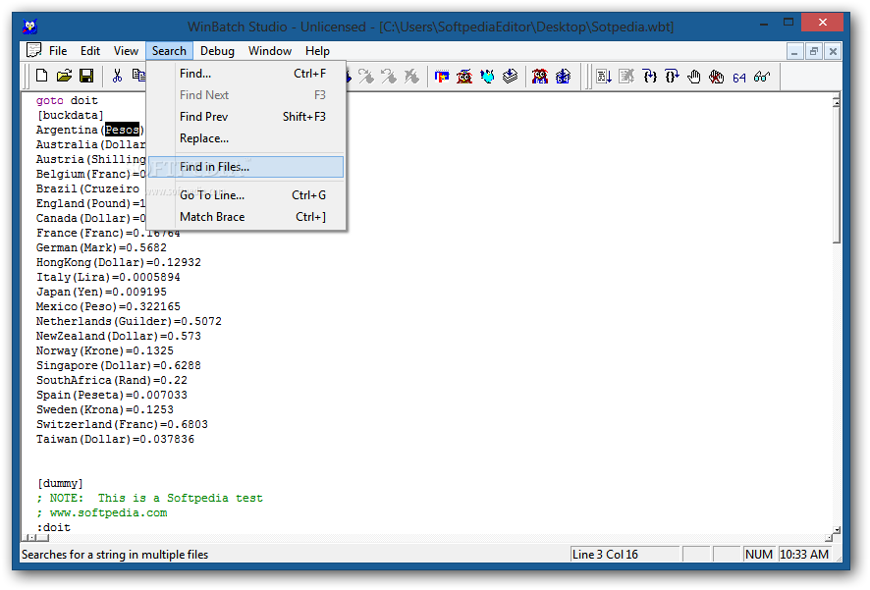Select Match Brace in Search menu
Viewport: 870px width, 590px height.
coord(245,217)
